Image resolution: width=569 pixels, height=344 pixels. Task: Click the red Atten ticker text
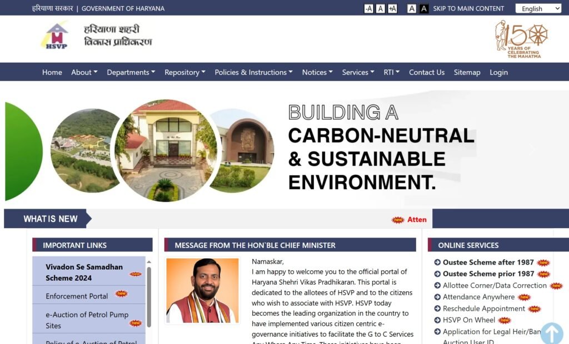coord(417,220)
